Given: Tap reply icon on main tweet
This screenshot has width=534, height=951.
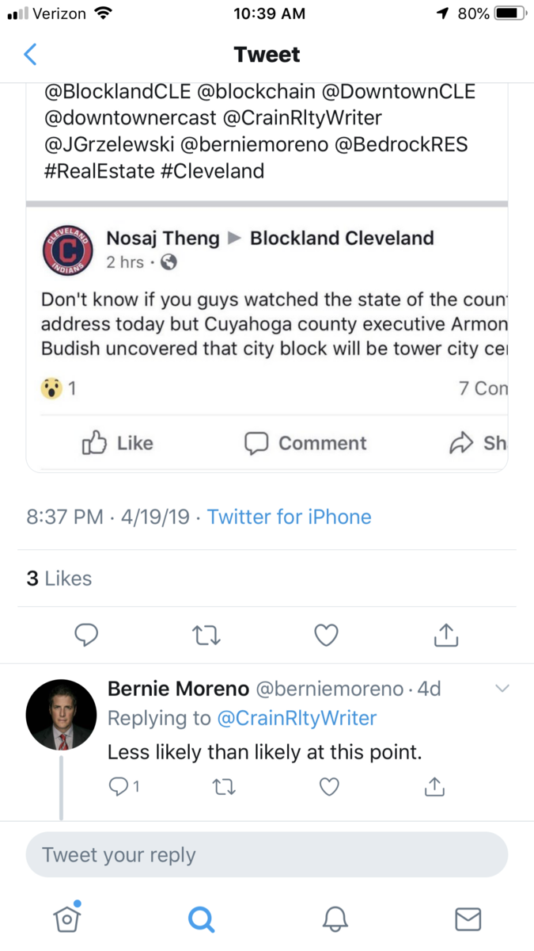Looking at the screenshot, I should click(x=86, y=634).
